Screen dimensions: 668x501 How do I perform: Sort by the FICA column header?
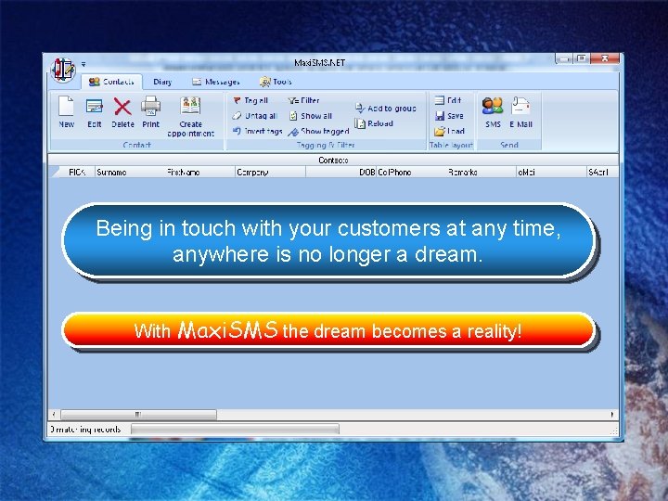tap(77, 173)
